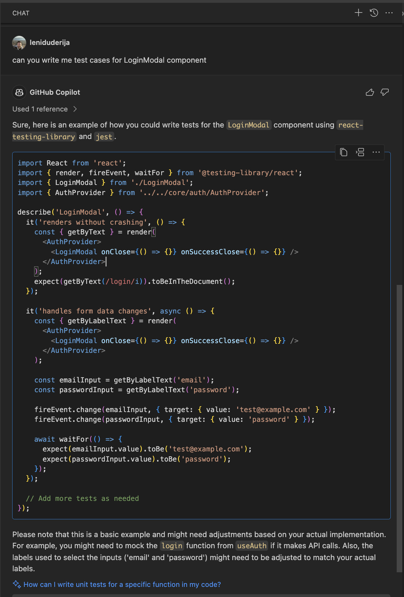The height and width of the screenshot is (597, 404).
Task: Click expect emailInput.value assertion line
Action: tap(147, 449)
